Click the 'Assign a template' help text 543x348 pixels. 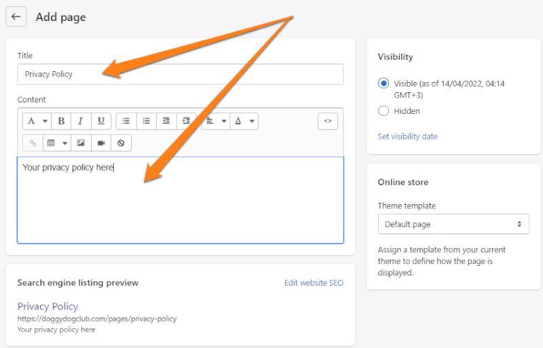[x=442, y=261]
